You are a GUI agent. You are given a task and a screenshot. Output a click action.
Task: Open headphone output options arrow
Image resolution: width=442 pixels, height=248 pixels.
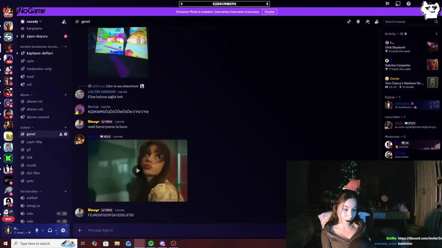tap(56, 230)
